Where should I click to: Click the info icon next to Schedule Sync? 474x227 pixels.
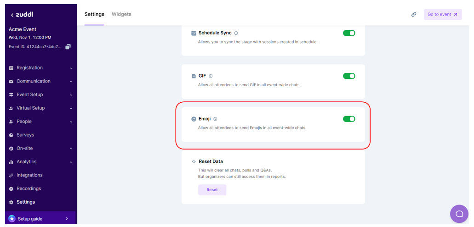click(x=236, y=33)
